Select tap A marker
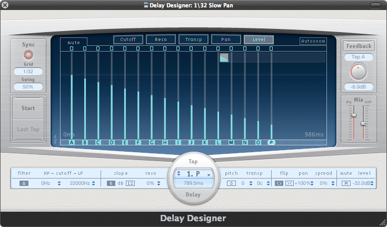Screen dimensions: 387x227 72,143
